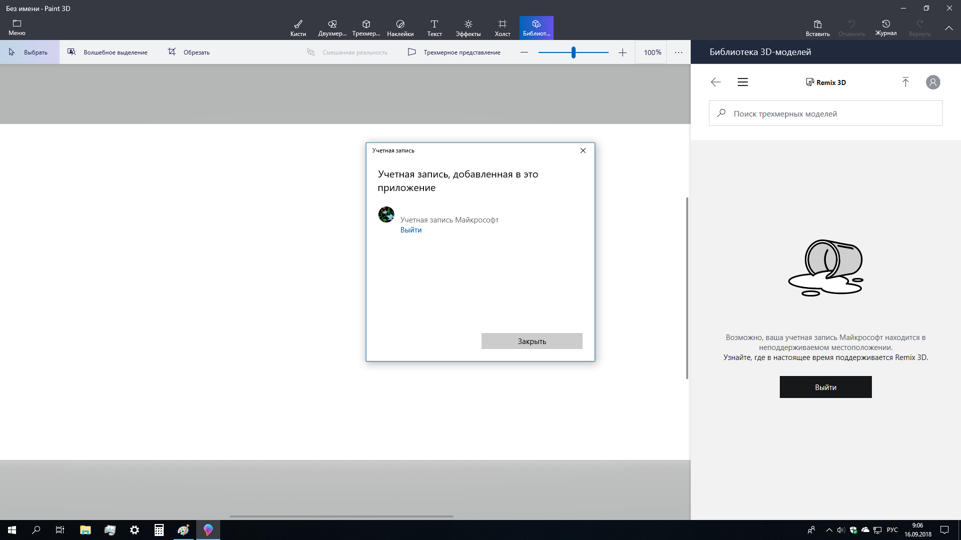Click the search magnifier in library panel
Viewport: 961px width, 540px height.
[721, 113]
